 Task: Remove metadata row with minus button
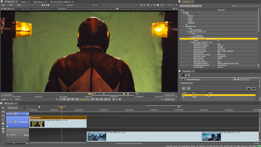(x=189, y=89)
